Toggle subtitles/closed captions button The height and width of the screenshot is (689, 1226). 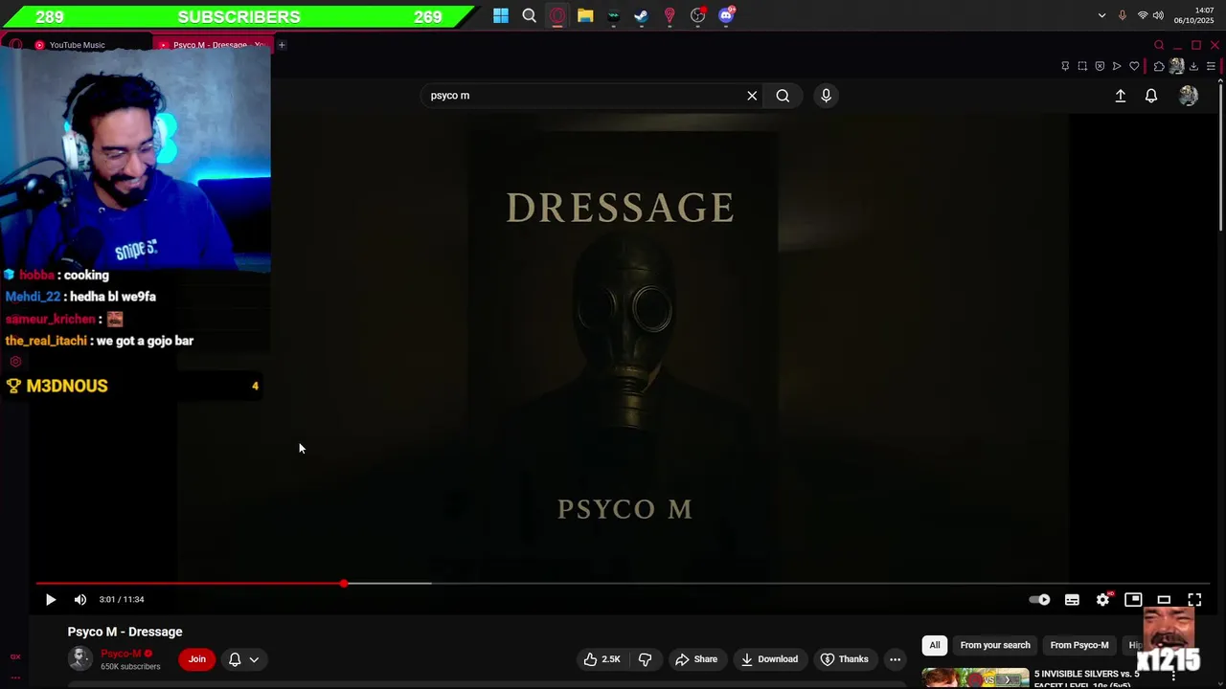[1072, 600]
